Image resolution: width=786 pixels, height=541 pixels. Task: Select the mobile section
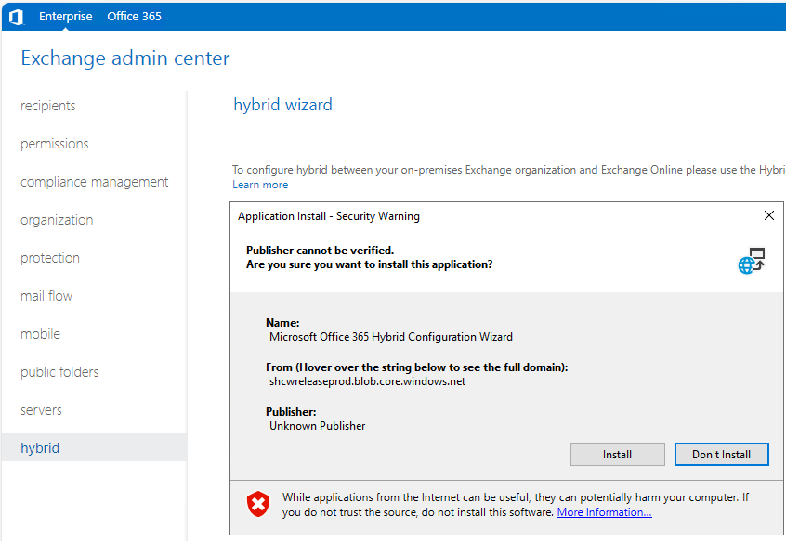click(x=40, y=334)
